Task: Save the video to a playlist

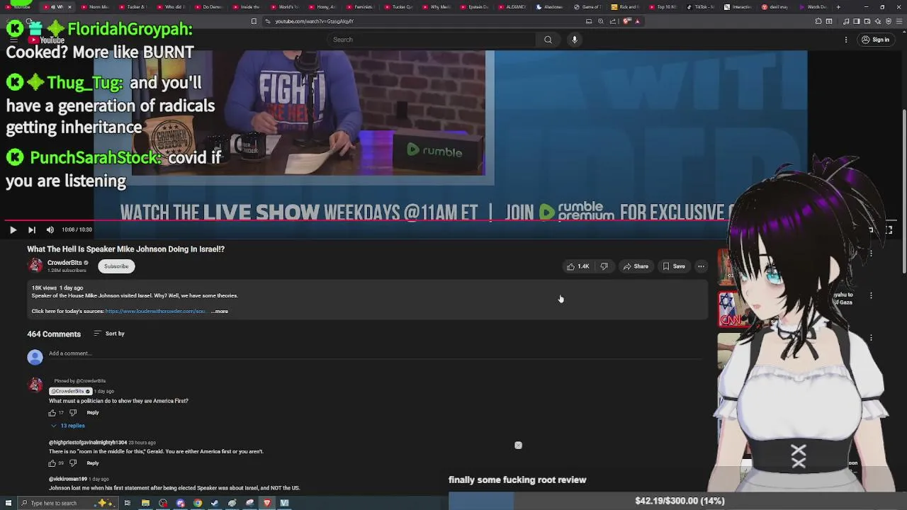Action: 673,266
